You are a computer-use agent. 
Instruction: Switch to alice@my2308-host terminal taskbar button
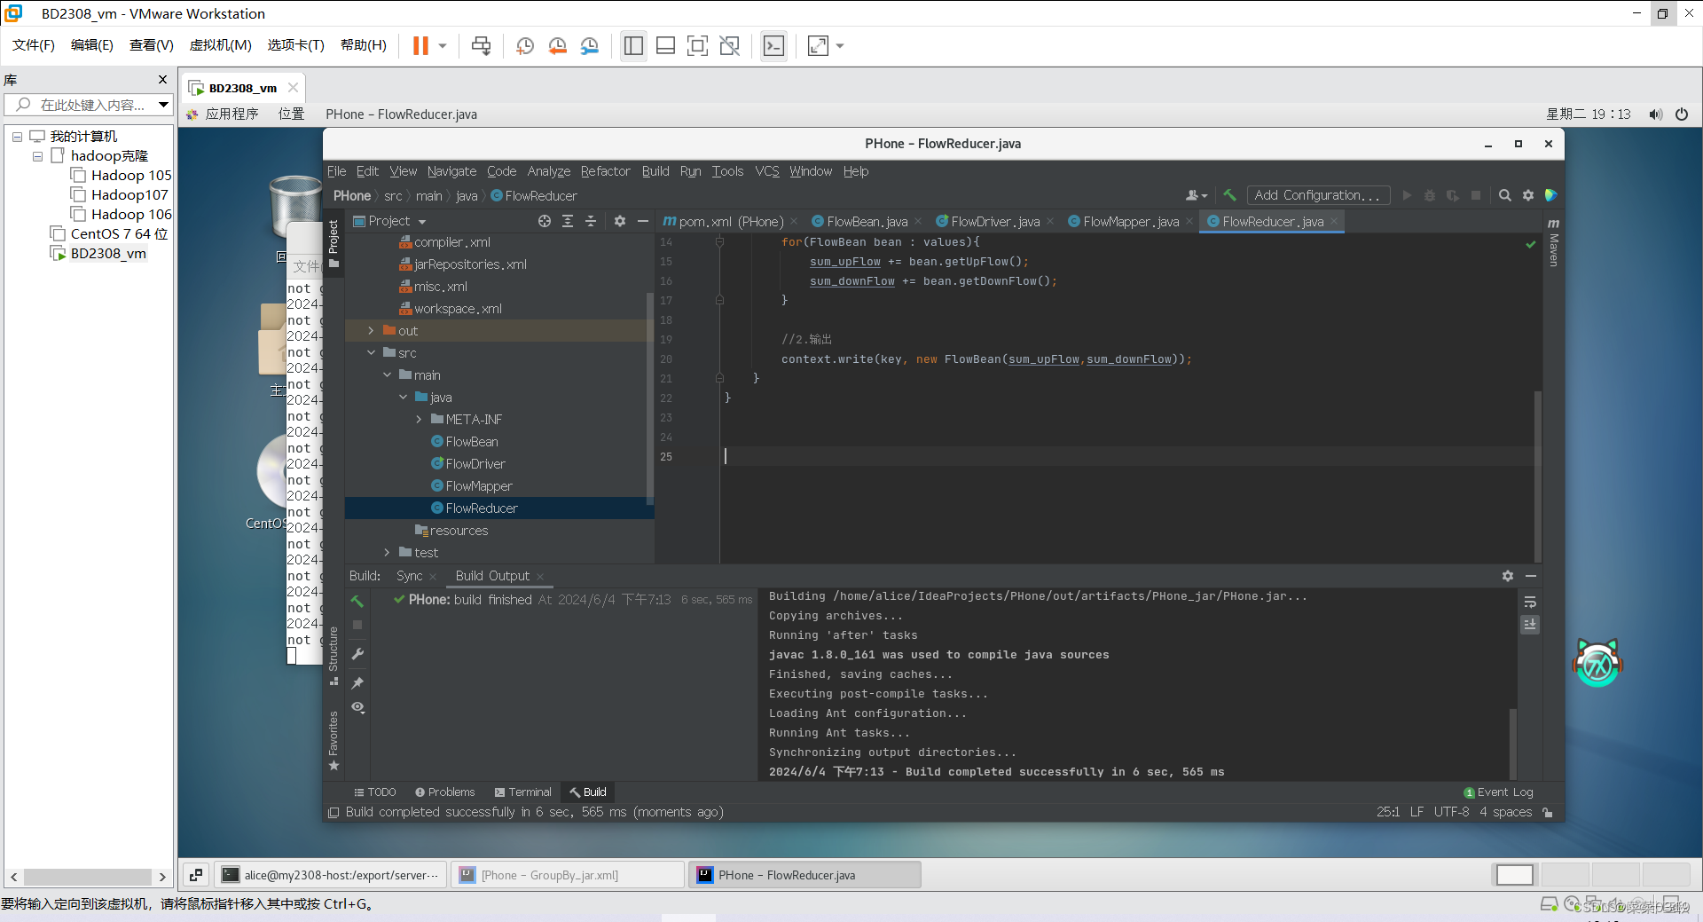[330, 875]
